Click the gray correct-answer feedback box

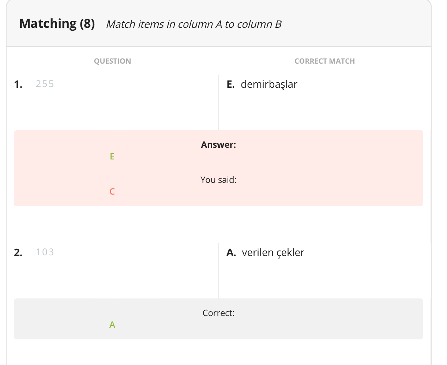[218, 319]
